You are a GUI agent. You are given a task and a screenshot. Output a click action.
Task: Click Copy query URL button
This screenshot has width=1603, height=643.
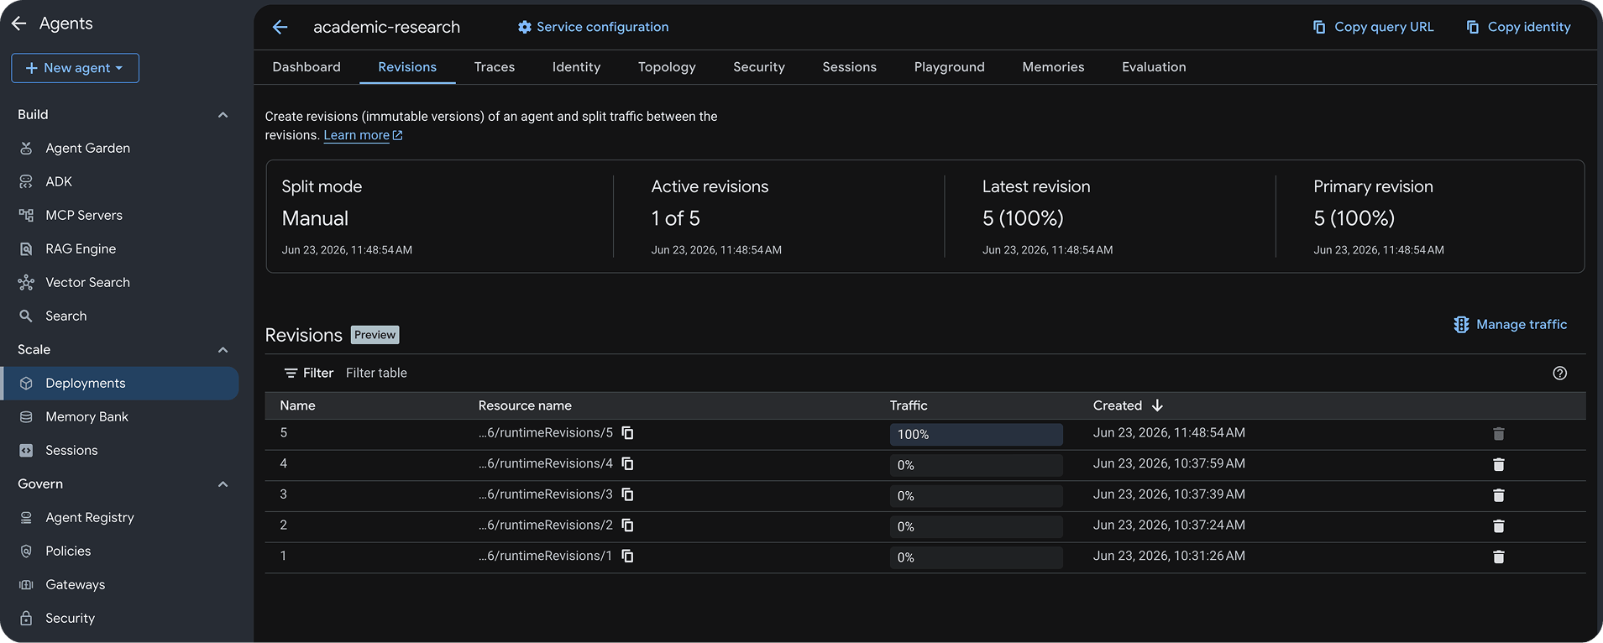(x=1373, y=27)
